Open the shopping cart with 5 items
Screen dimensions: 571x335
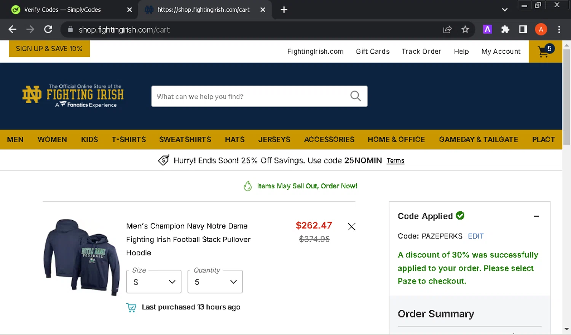545,51
